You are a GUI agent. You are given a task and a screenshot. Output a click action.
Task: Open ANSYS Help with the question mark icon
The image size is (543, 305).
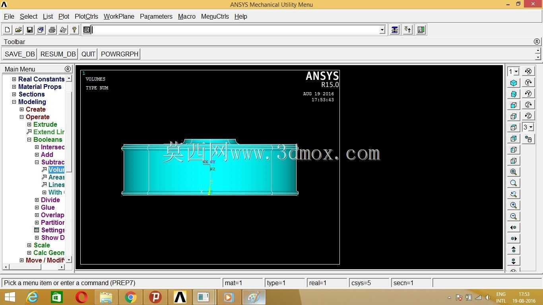pyautogui.click(x=74, y=30)
